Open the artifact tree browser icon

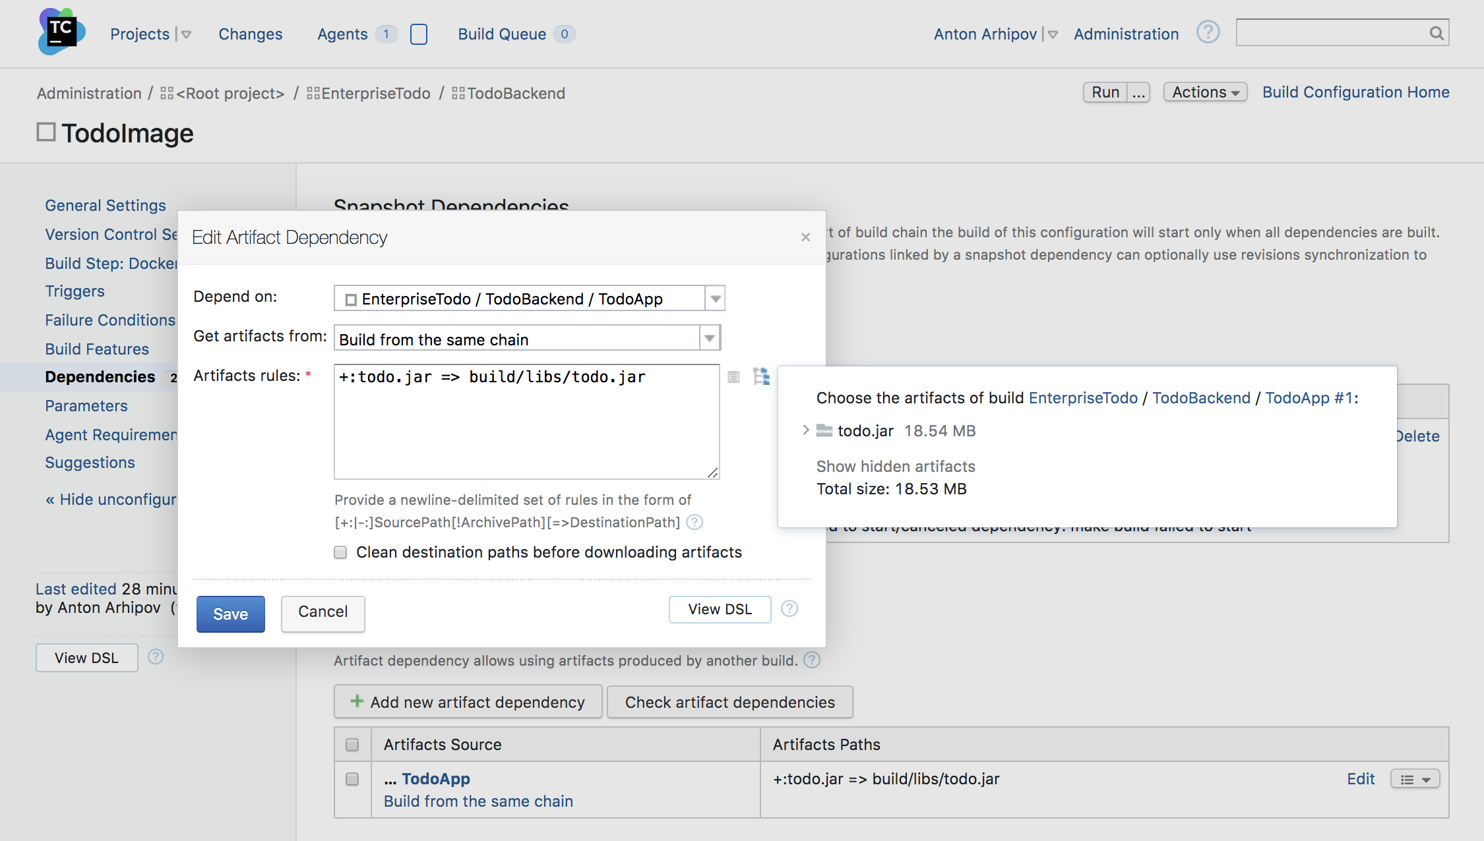pyautogui.click(x=762, y=376)
